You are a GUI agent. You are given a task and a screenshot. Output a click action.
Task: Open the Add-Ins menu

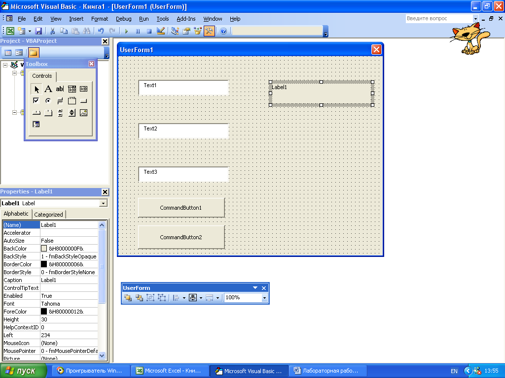(186, 19)
